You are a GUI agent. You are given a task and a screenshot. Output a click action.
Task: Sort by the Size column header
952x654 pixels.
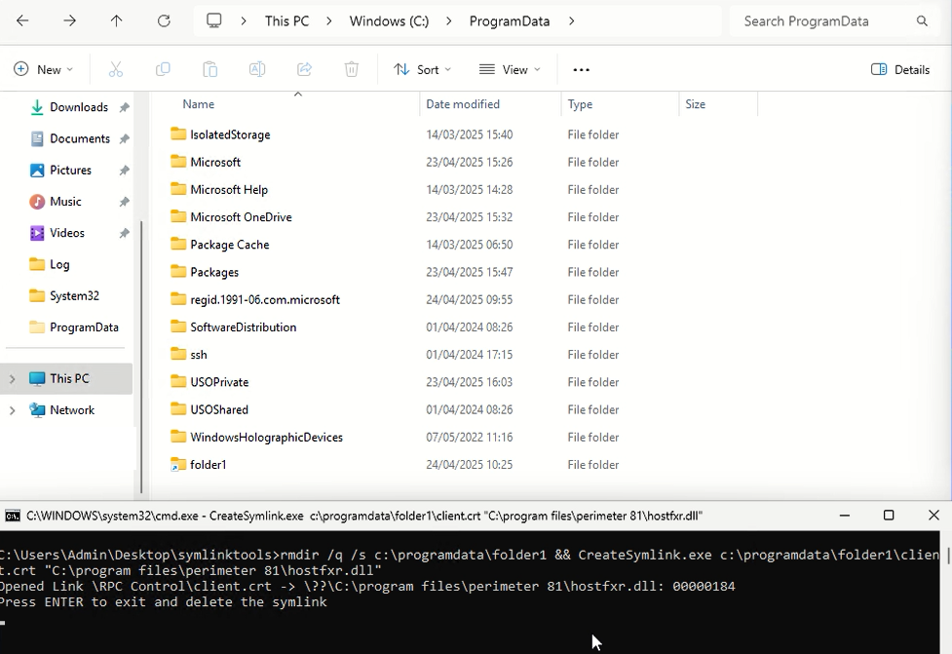(695, 104)
